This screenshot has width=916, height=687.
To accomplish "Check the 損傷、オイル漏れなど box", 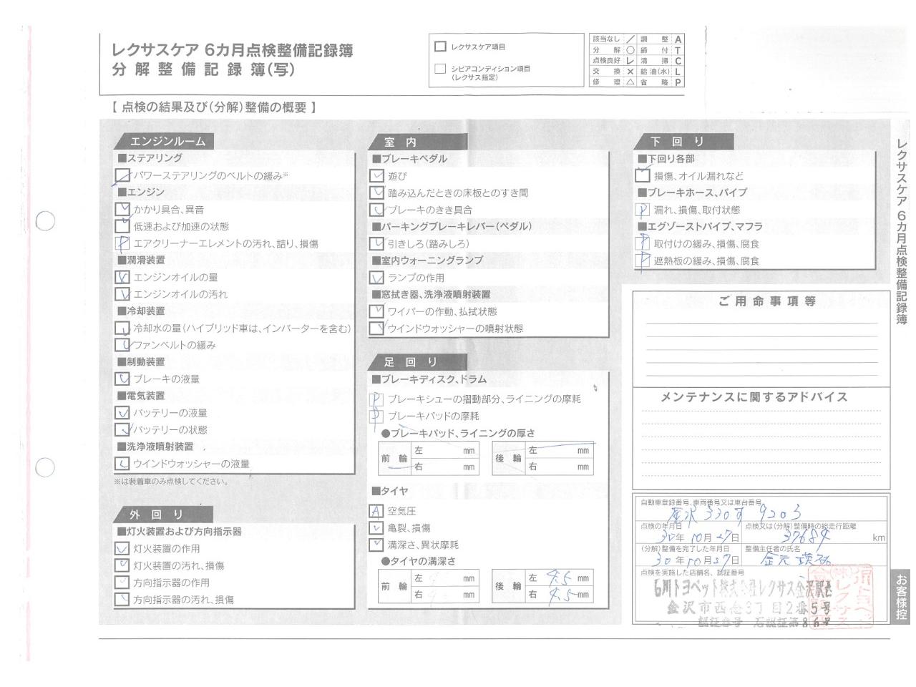I will (x=643, y=175).
